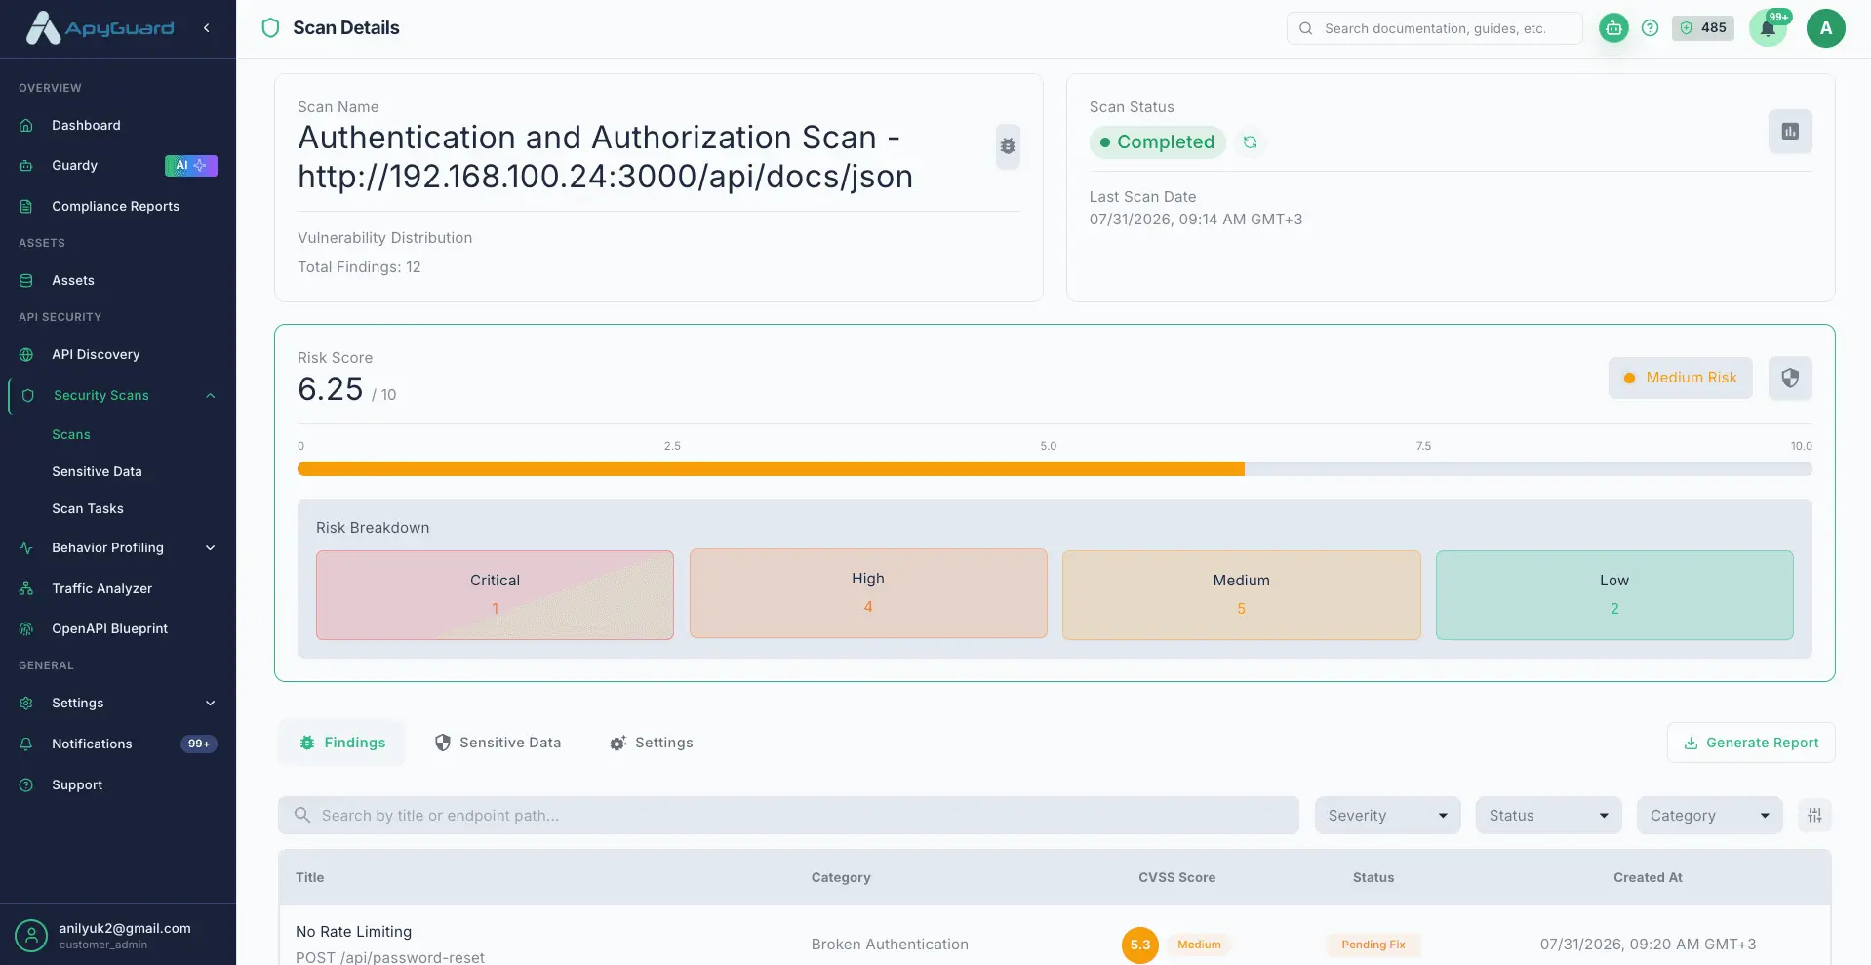Sort by Created At column header

tap(1648, 877)
